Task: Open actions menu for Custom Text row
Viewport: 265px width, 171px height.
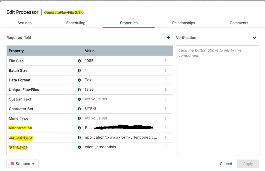Action: 166,99
